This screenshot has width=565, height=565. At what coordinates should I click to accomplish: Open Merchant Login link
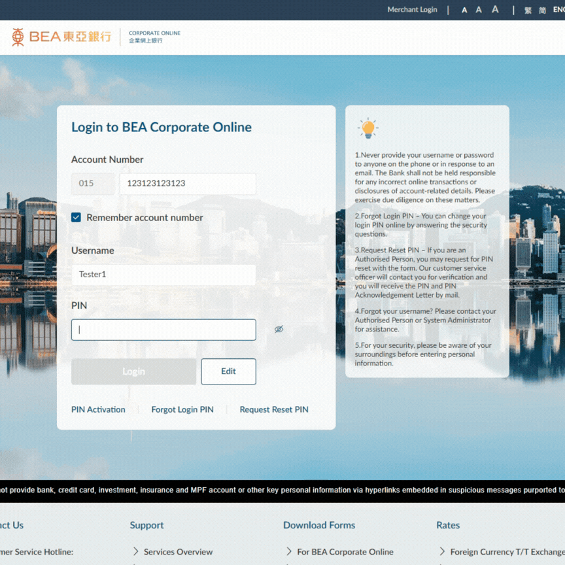[x=412, y=10]
